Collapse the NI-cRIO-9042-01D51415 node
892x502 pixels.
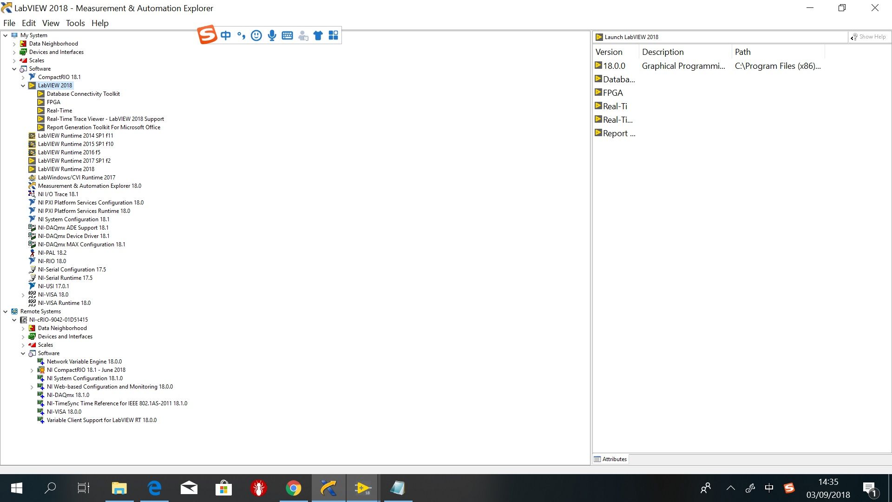14,320
